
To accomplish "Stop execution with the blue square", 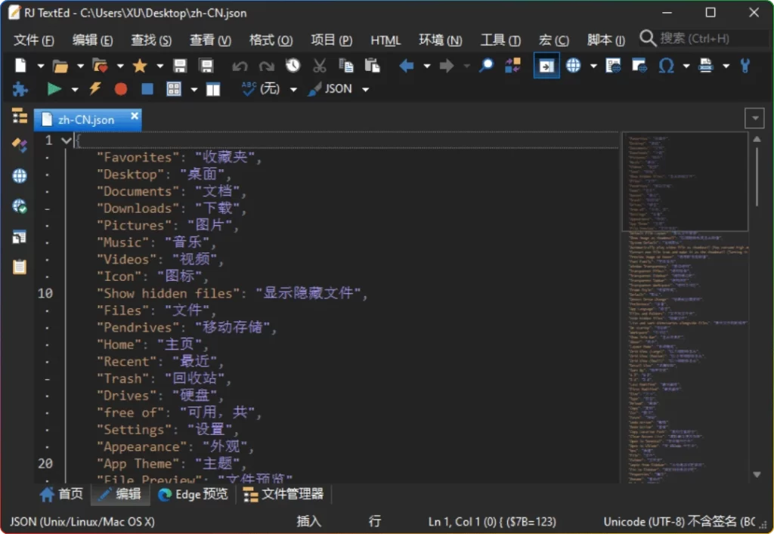I will coord(146,88).
